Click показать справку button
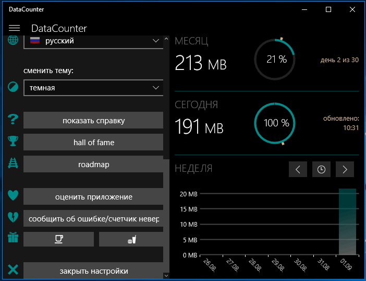 point(93,120)
